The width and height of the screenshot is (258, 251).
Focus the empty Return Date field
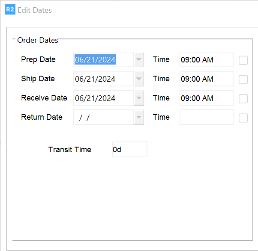coord(103,118)
